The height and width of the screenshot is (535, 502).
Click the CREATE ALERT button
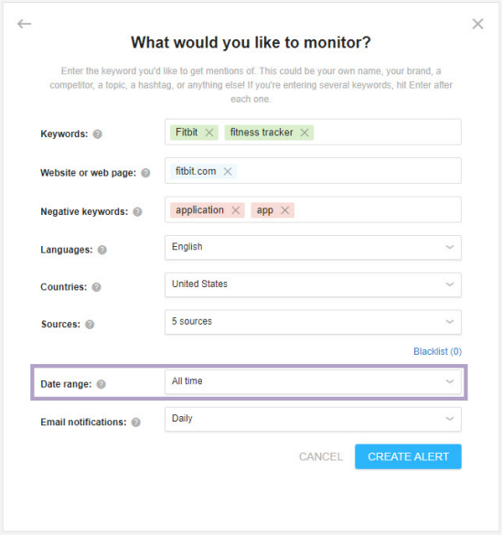click(x=408, y=456)
